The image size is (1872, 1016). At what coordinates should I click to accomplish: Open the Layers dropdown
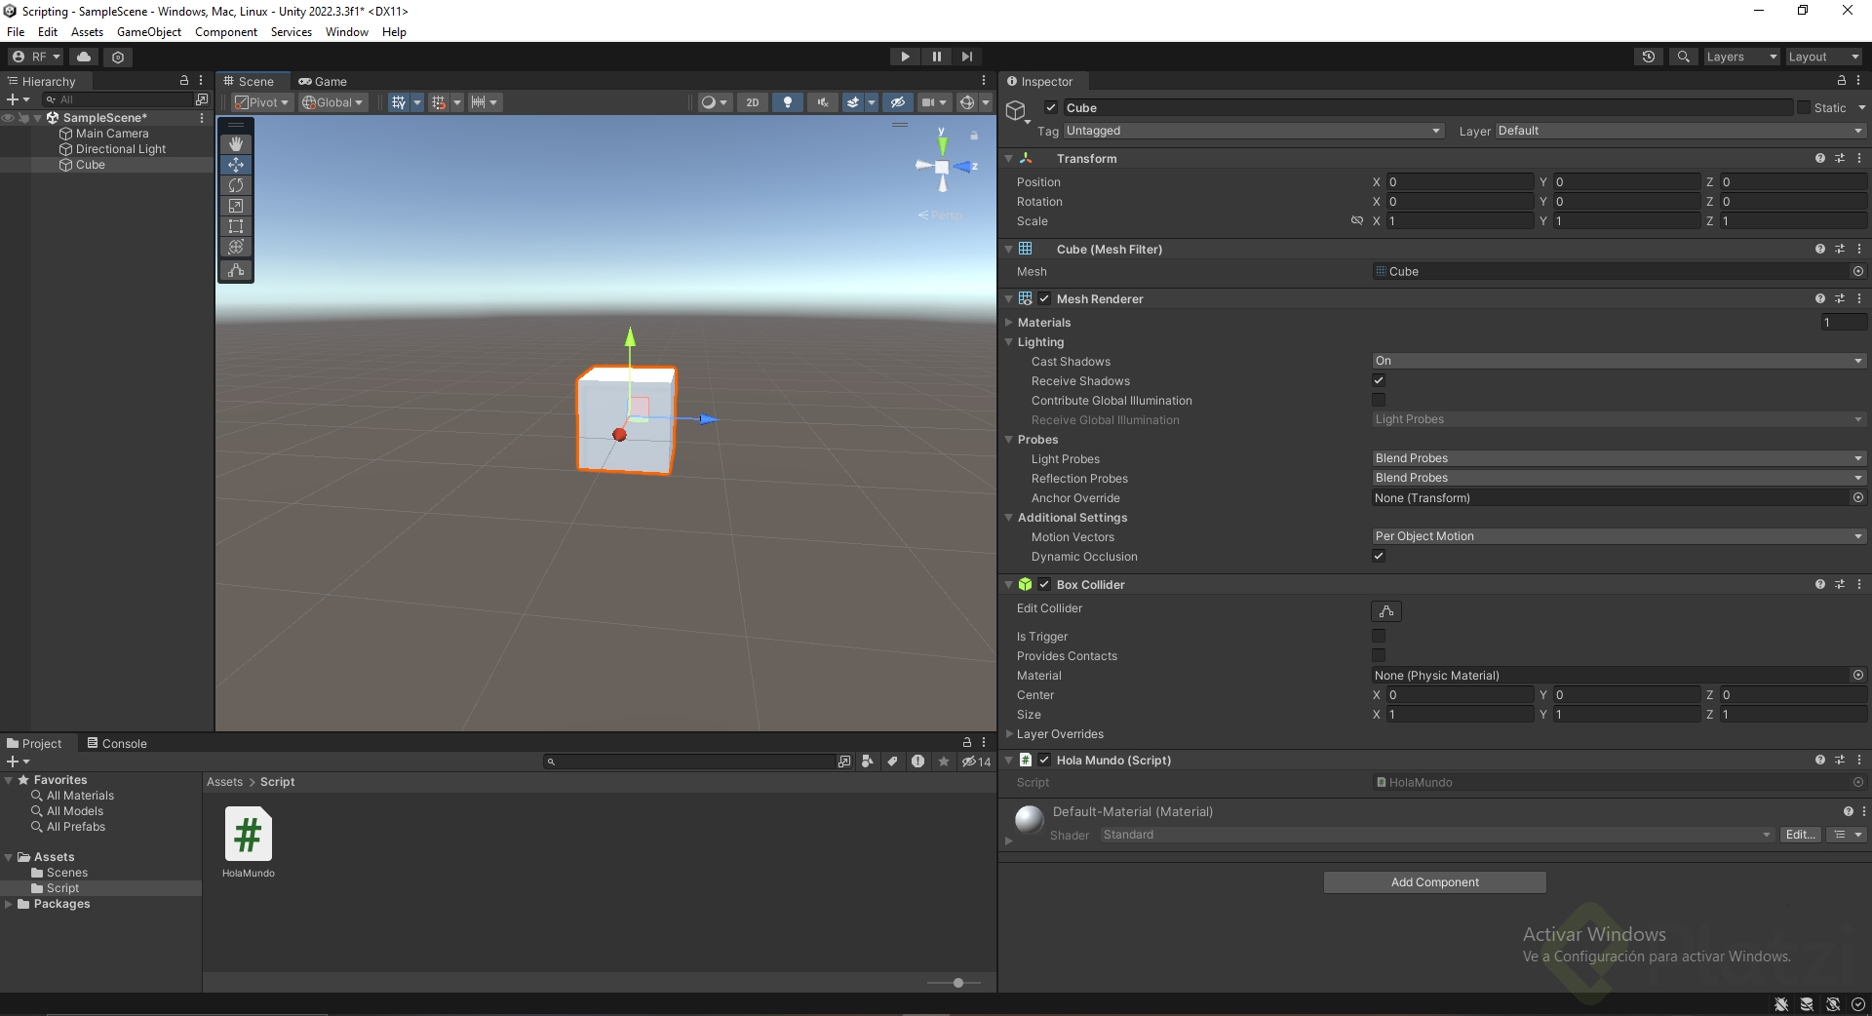pyautogui.click(x=1740, y=57)
